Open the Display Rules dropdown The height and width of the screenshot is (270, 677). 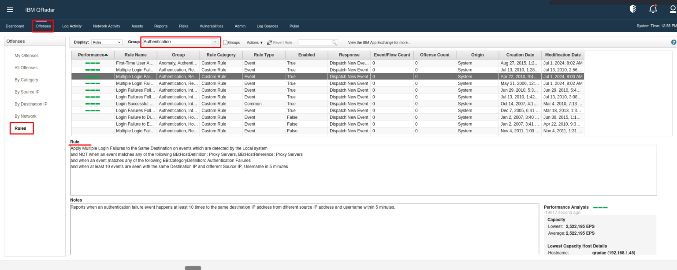[x=106, y=42]
